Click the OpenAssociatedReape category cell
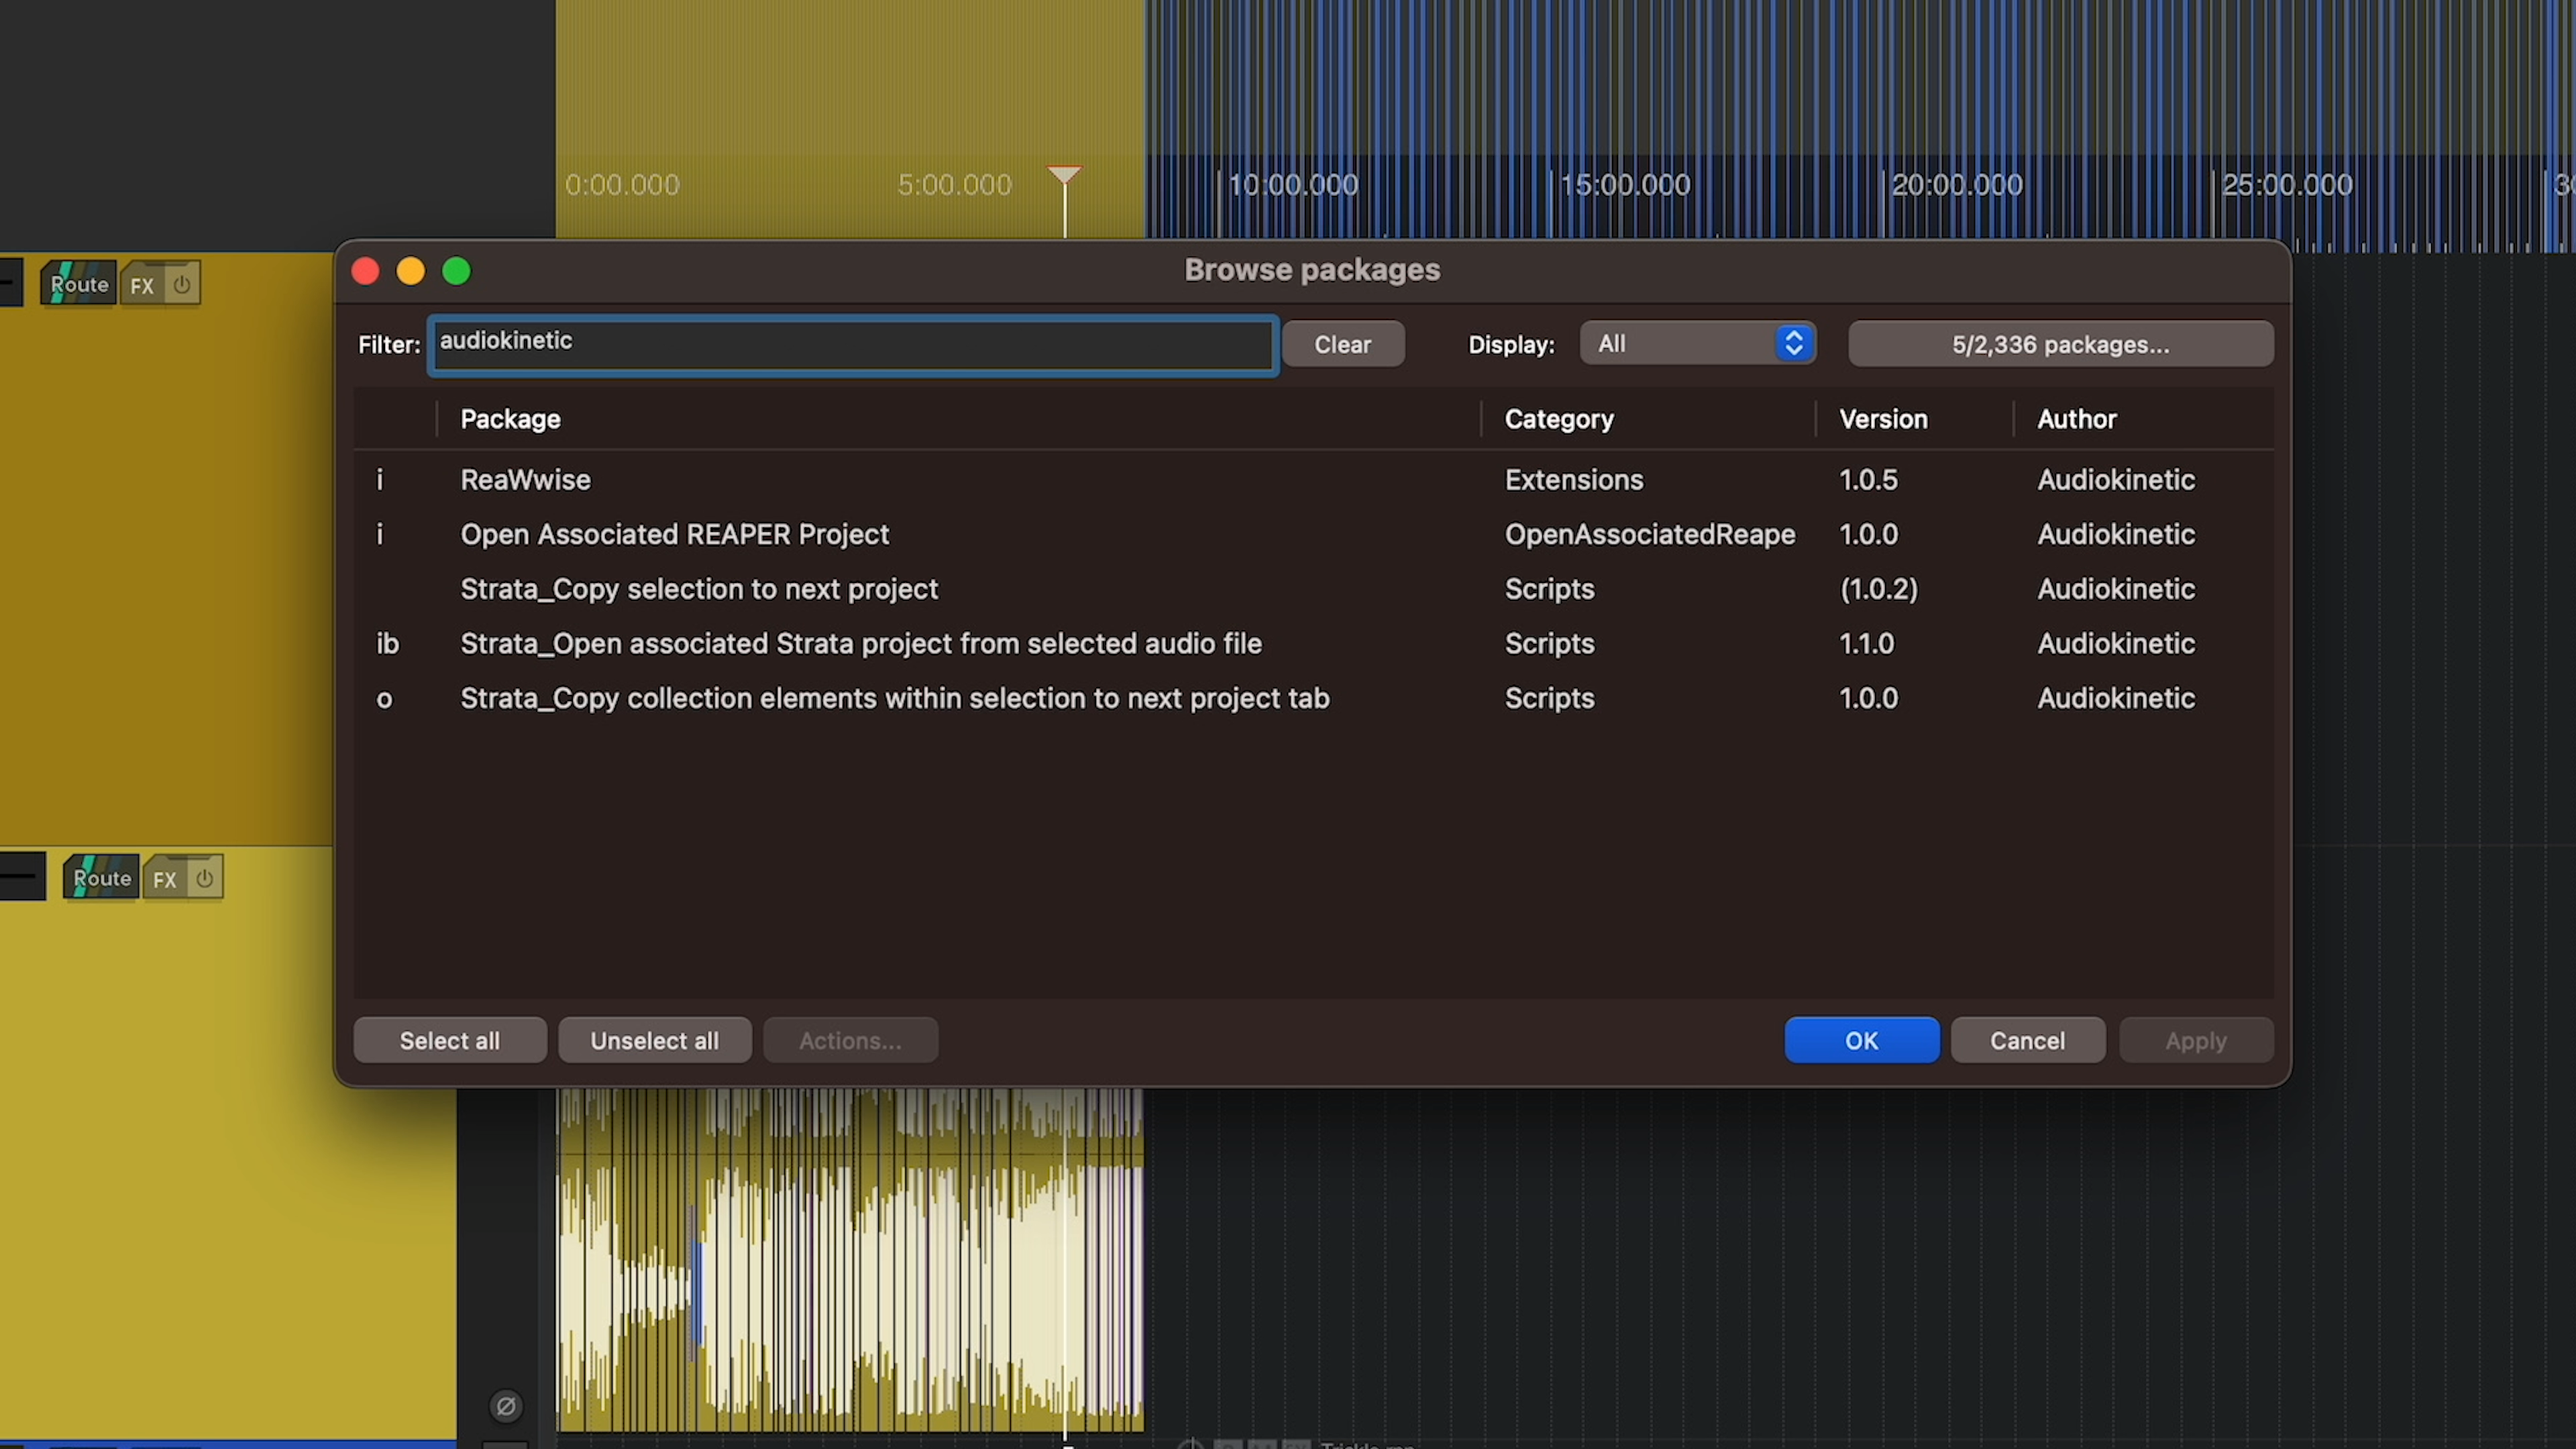 tap(1650, 534)
